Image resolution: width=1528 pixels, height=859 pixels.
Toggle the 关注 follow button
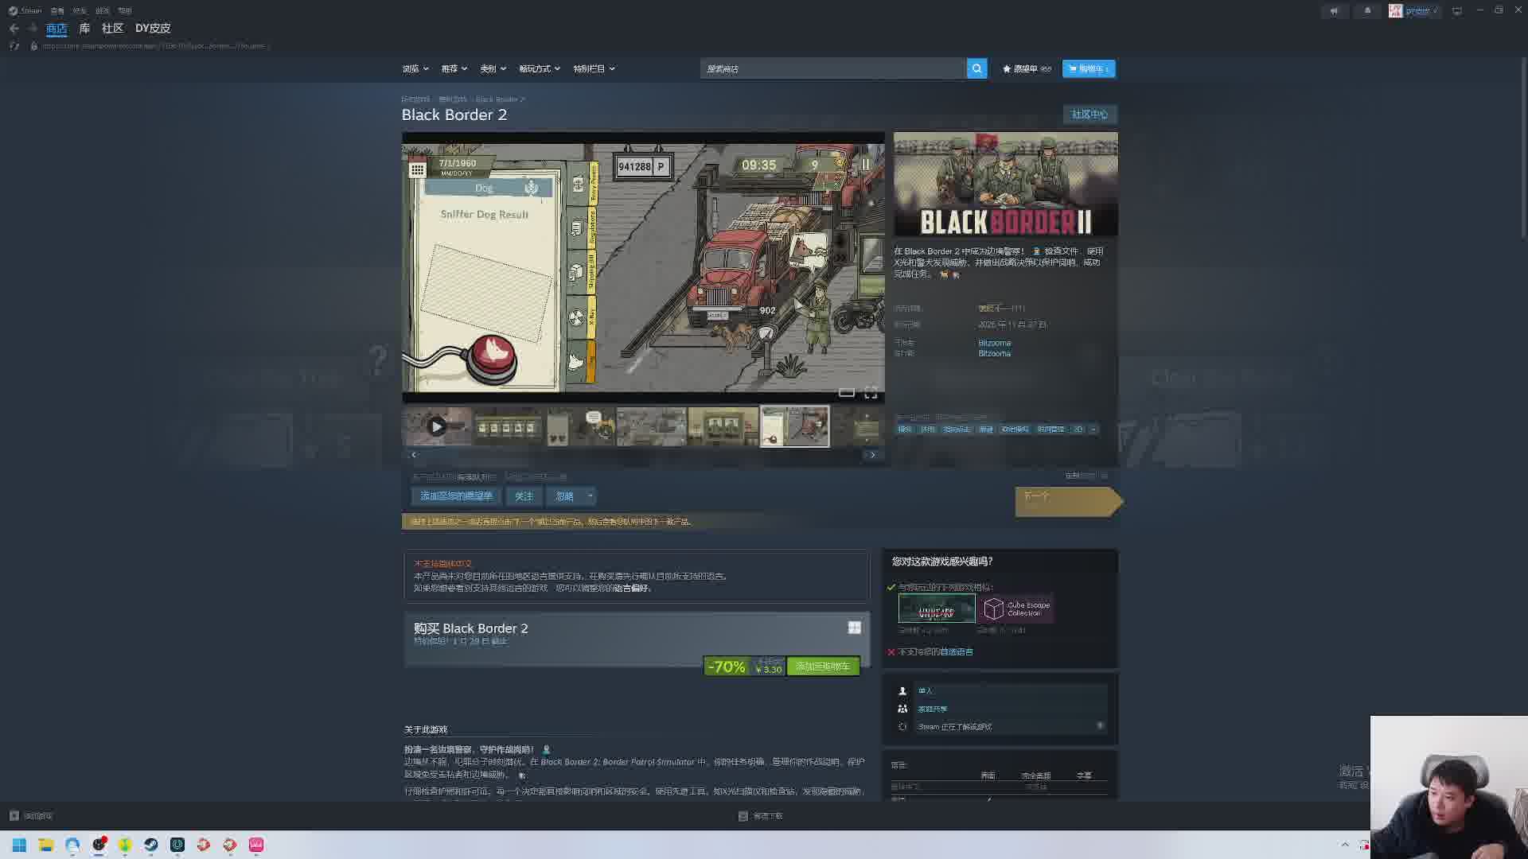pos(524,496)
